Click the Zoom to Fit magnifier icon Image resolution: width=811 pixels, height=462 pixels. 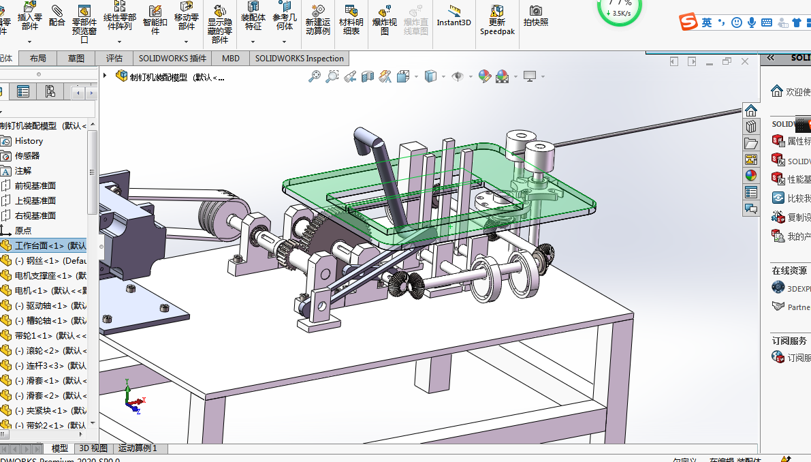(315, 77)
